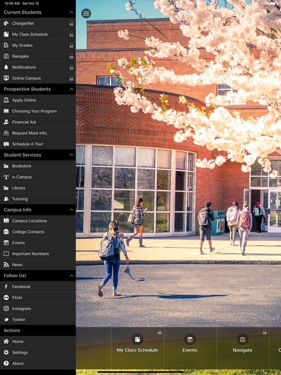Select the Online Campus monitor icon
This screenshot has height=375, width=281.
[x=6, y=78]
